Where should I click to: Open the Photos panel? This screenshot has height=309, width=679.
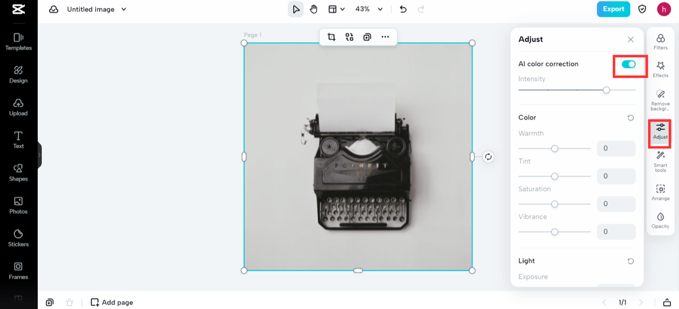[19, 206]
